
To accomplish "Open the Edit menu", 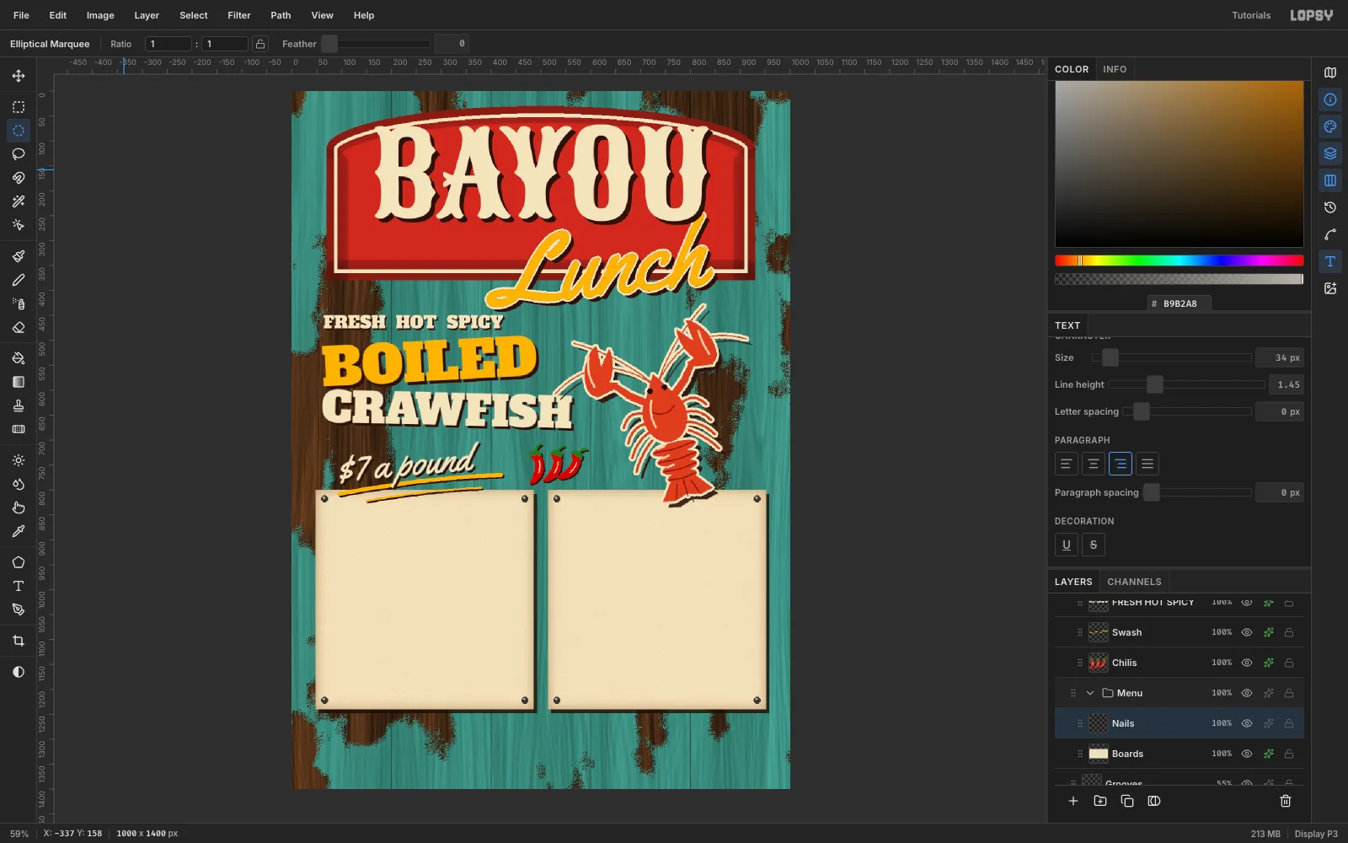I will click(58, 15).
